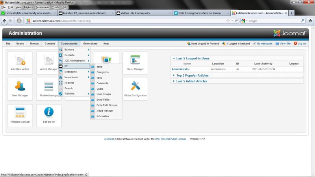Collapse Last 5 Logged-in Users panel
315x177 pixels.
(x=174, y=58)
